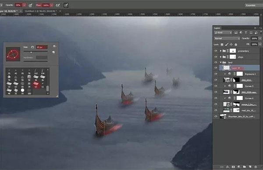This screenshot has width=263, height=170.
Task: Create a new group folder icon
Action: [x=245, y=167]
